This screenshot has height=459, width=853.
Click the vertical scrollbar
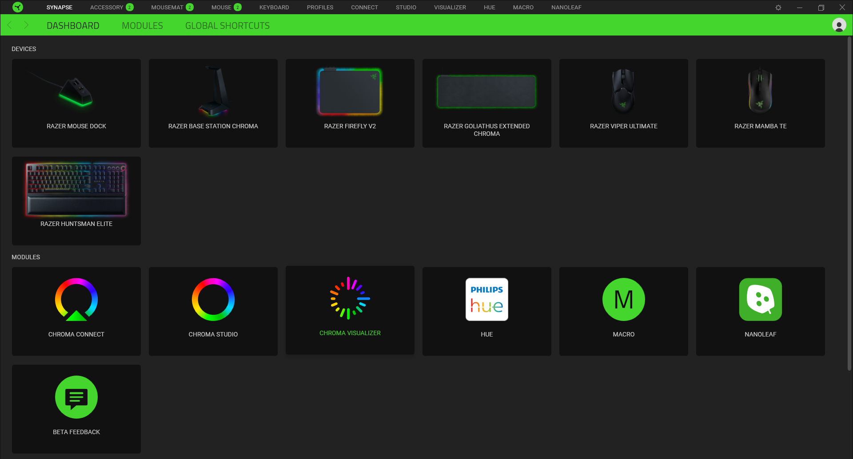coord(849,204)
